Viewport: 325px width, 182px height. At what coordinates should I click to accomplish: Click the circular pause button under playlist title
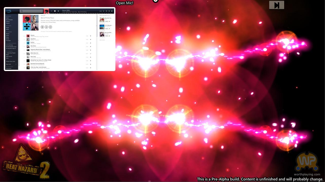(42, 27)
